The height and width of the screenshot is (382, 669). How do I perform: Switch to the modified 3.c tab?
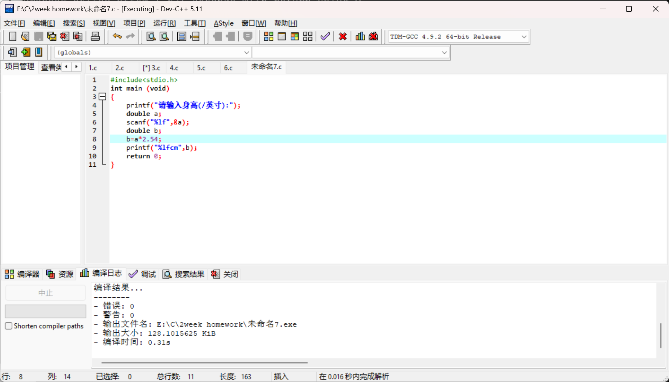(152, 68)
